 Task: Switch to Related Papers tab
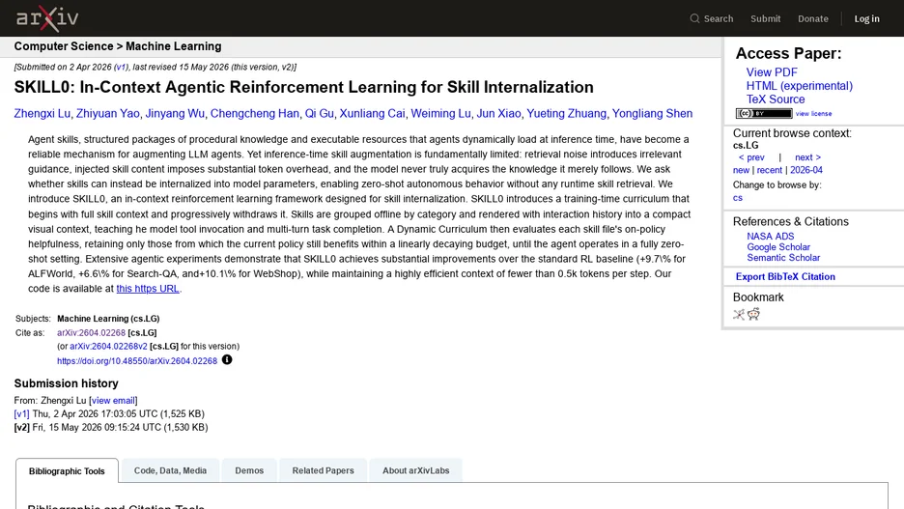(x=323, y=470)
